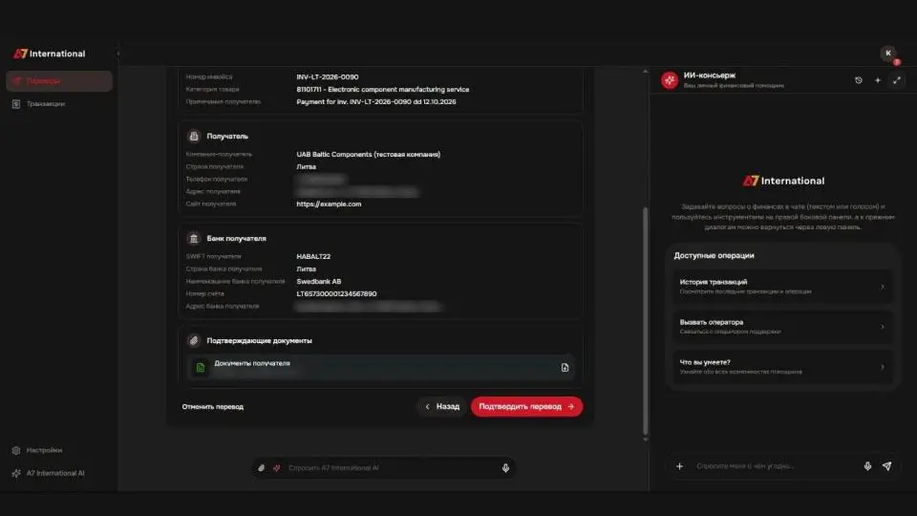Screen dimensions: 917x516
Task: Select invoice number INV-LT-2026-0090
Action: [x=327, y=76]
